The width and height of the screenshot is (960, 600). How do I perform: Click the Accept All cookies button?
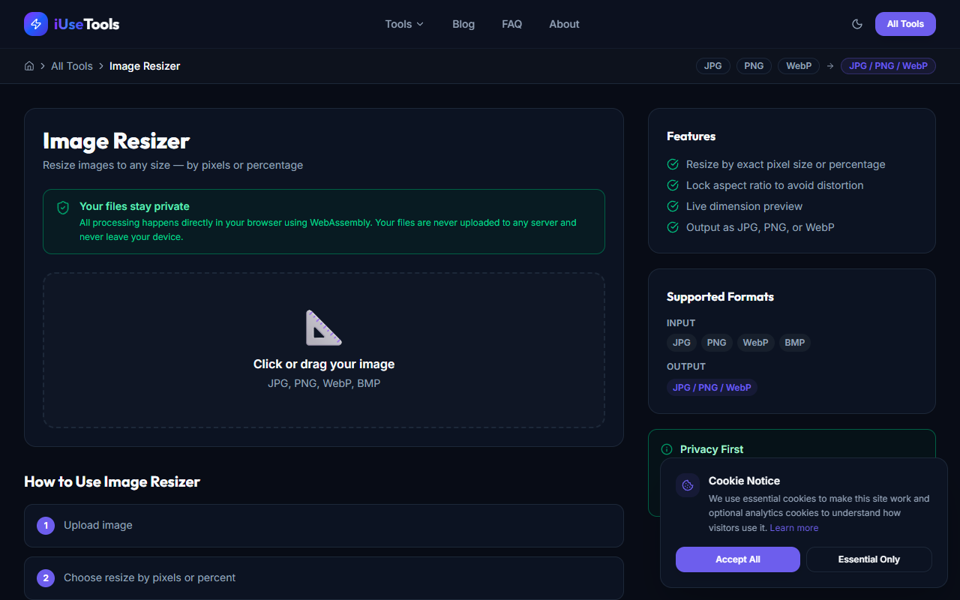[737, 559]
